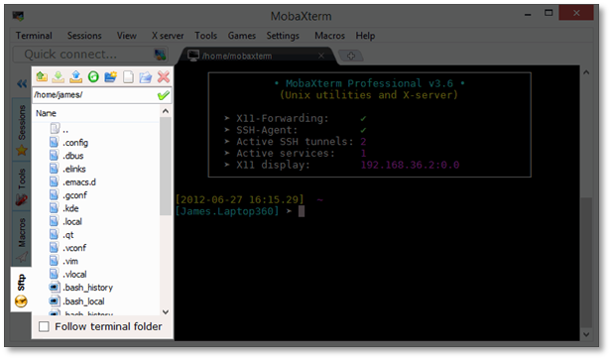Click file list scrollbar up arrow
This screenshot has width=612, height=360.
coord(166,111)
